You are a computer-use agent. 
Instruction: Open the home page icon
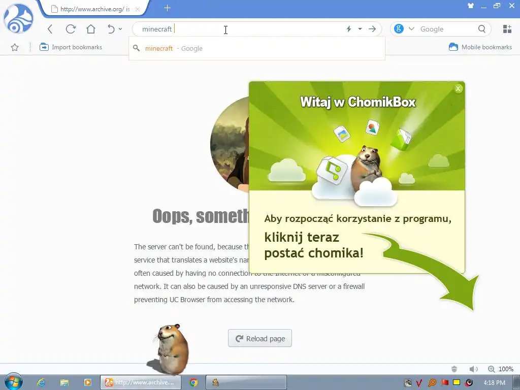click(91, 29)
